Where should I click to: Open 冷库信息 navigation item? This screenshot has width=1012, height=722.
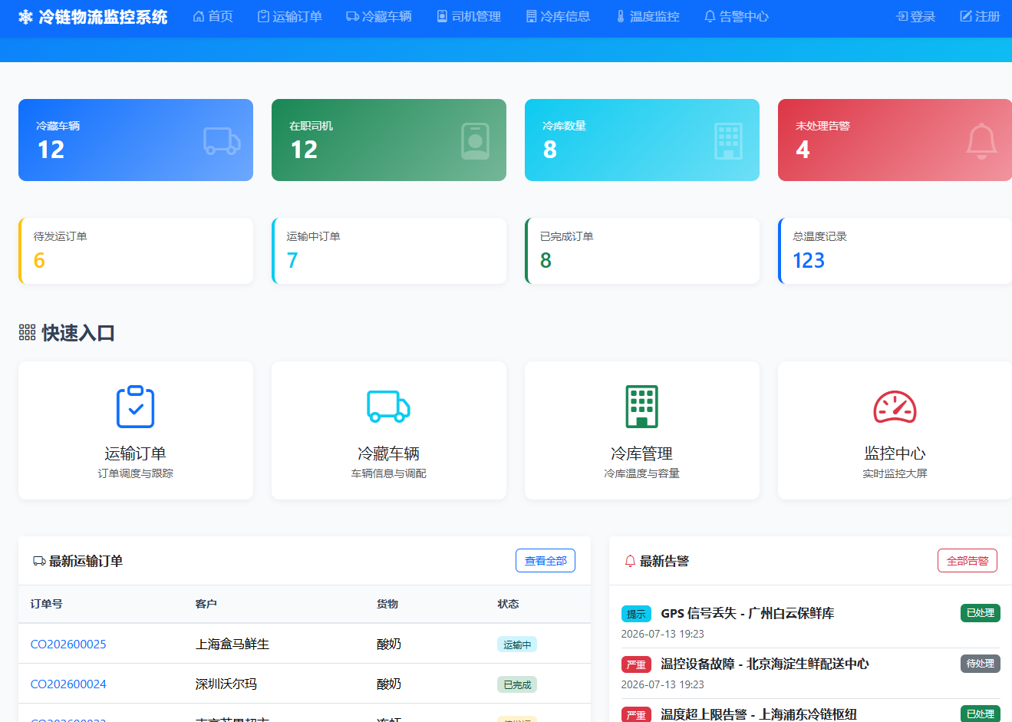(558, 16)
